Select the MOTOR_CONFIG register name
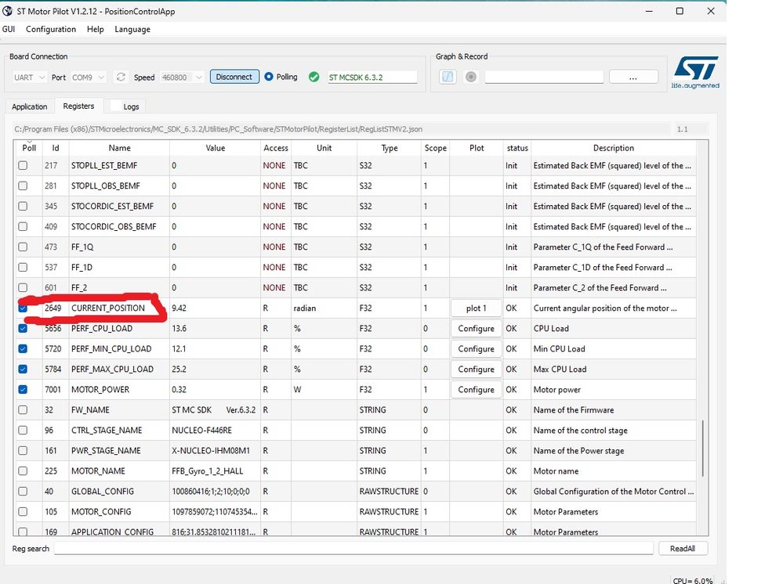This screenshot has width=783, height=584. 101,512
